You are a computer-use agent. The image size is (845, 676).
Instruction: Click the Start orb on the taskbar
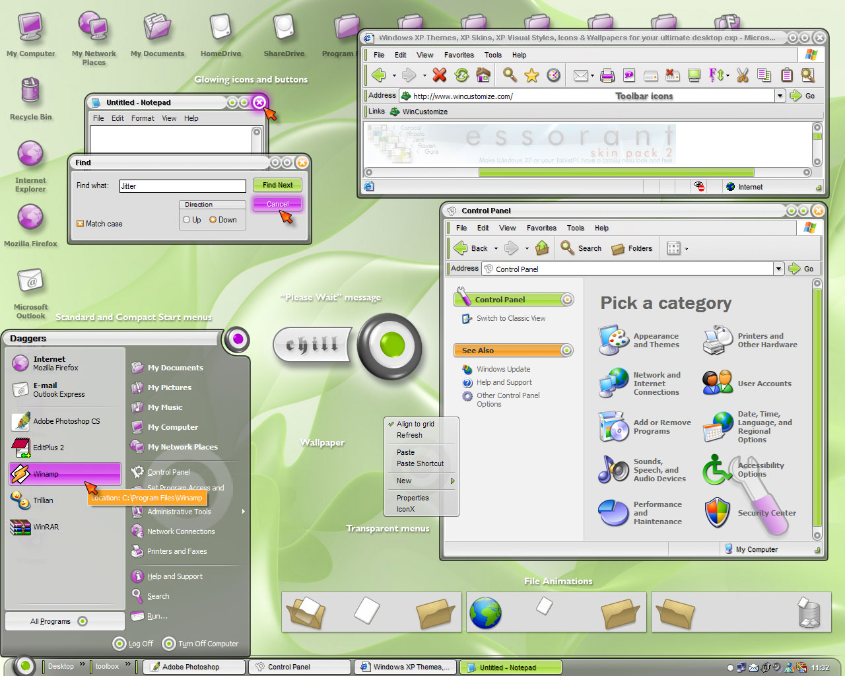coord(24,665)
